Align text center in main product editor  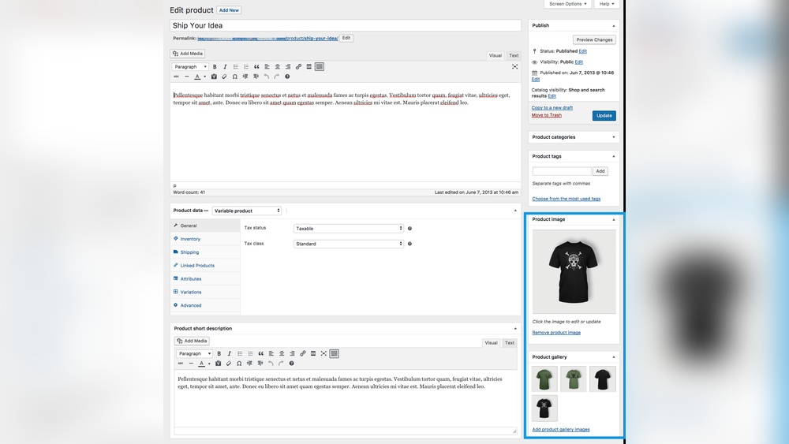point(277,67)
